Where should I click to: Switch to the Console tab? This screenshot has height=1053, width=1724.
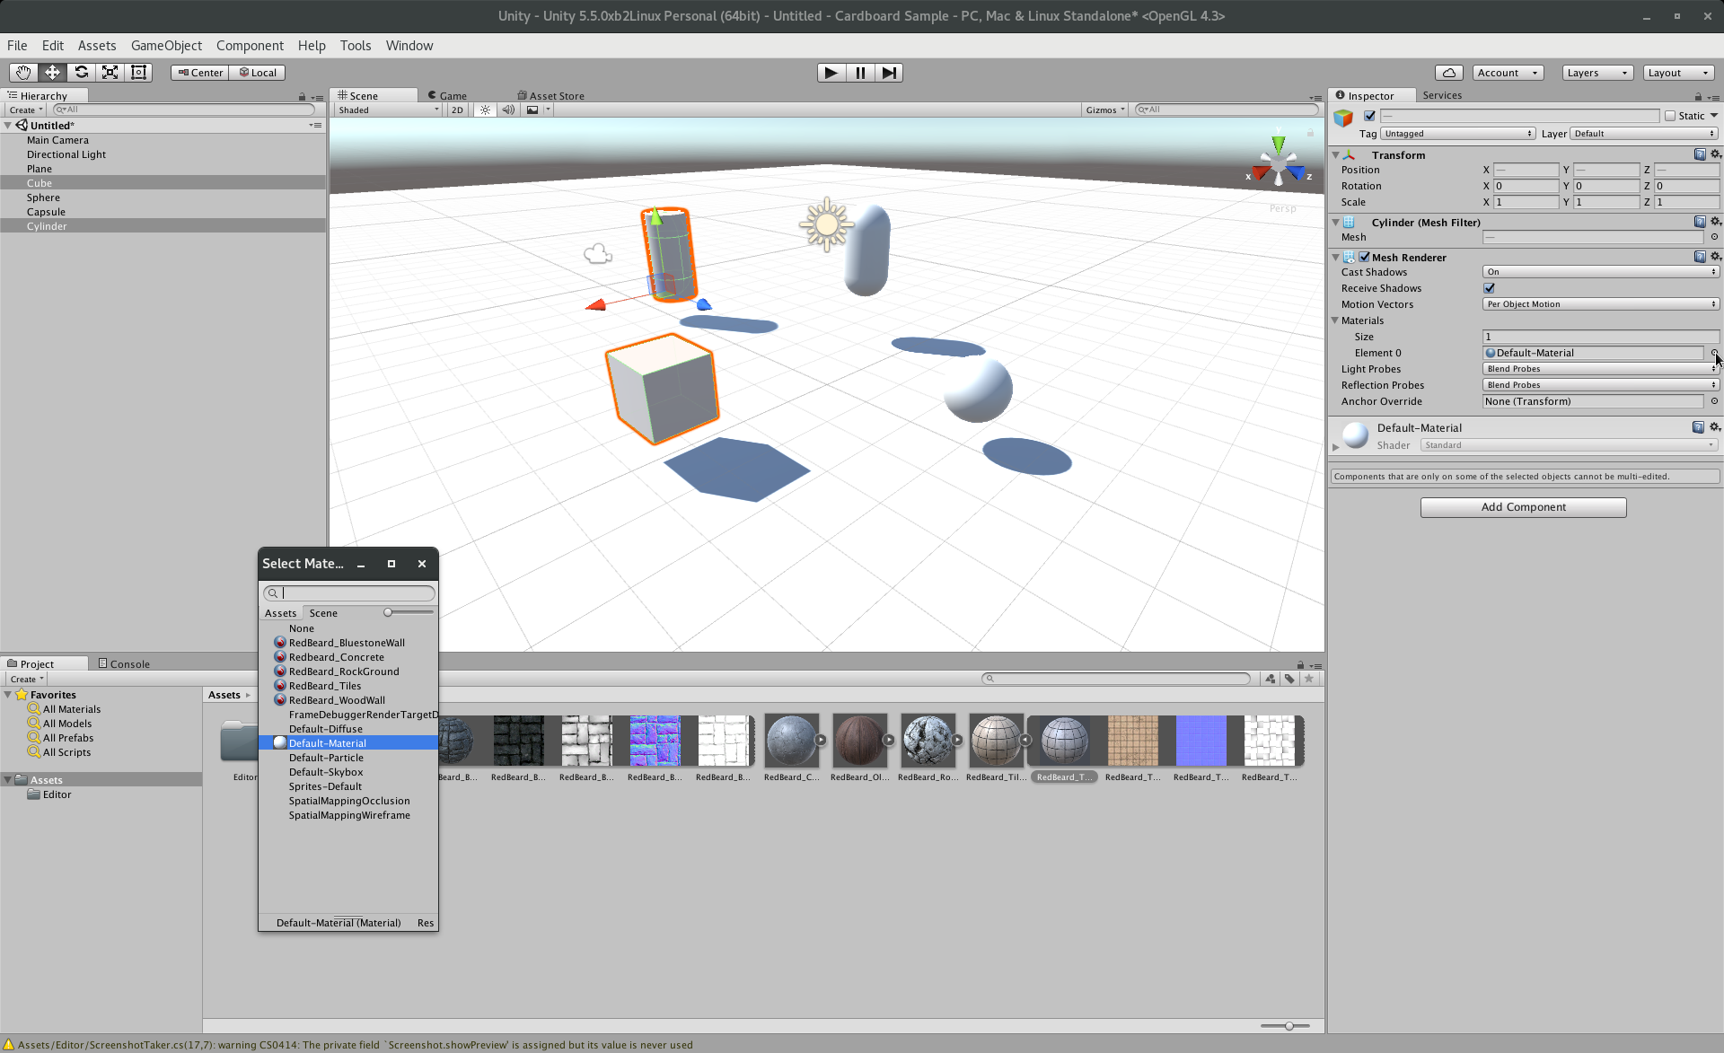(x=124, y=664)
